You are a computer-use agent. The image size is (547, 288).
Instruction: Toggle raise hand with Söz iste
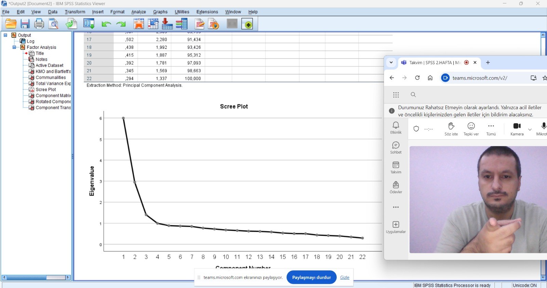tap(451, 129)
